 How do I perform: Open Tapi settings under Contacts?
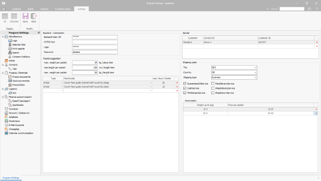pos(14,69)
